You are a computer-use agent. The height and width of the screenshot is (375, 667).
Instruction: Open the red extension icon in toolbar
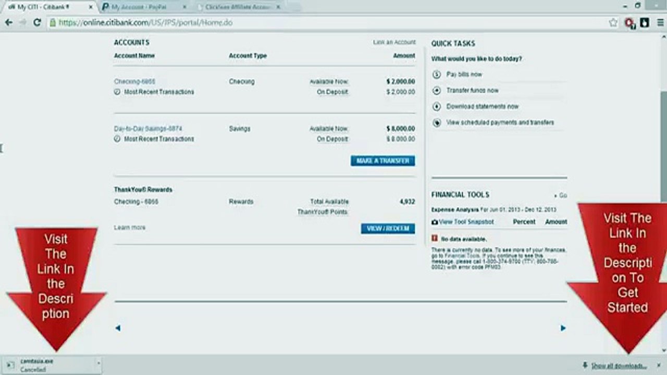pos(629,23)
